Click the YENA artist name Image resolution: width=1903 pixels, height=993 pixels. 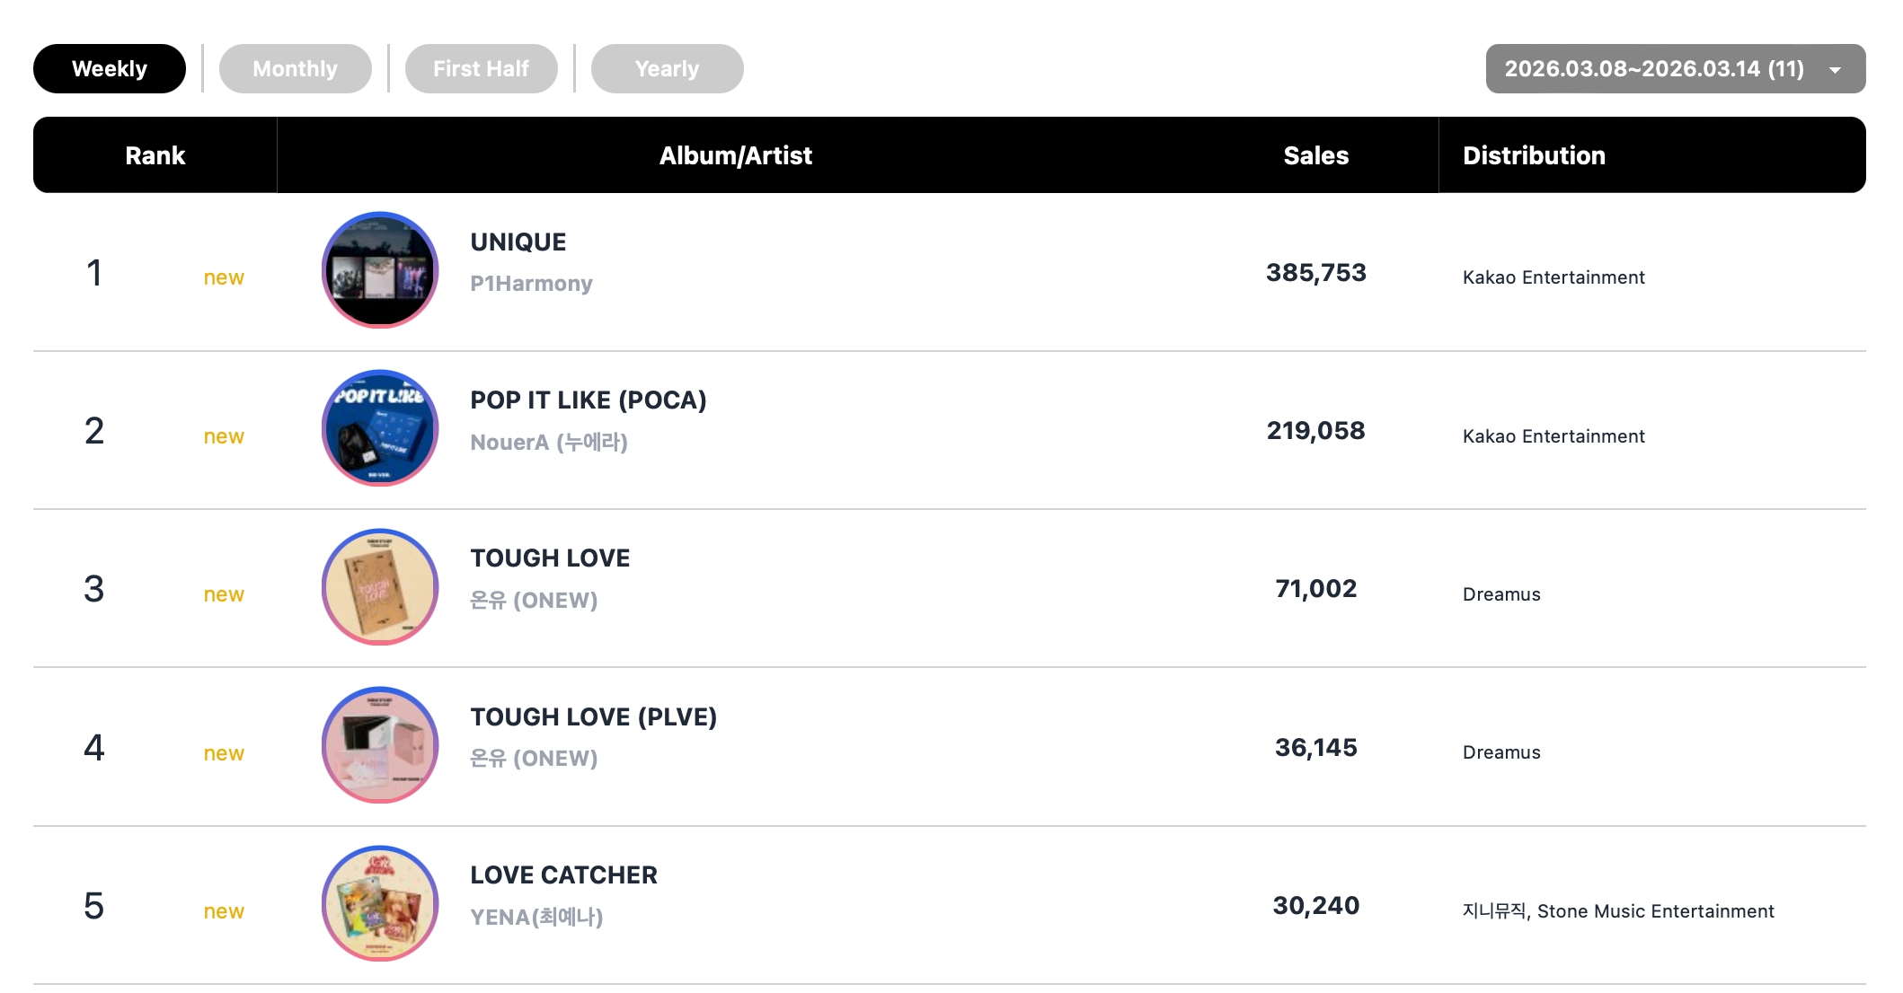tap(536, 918)
